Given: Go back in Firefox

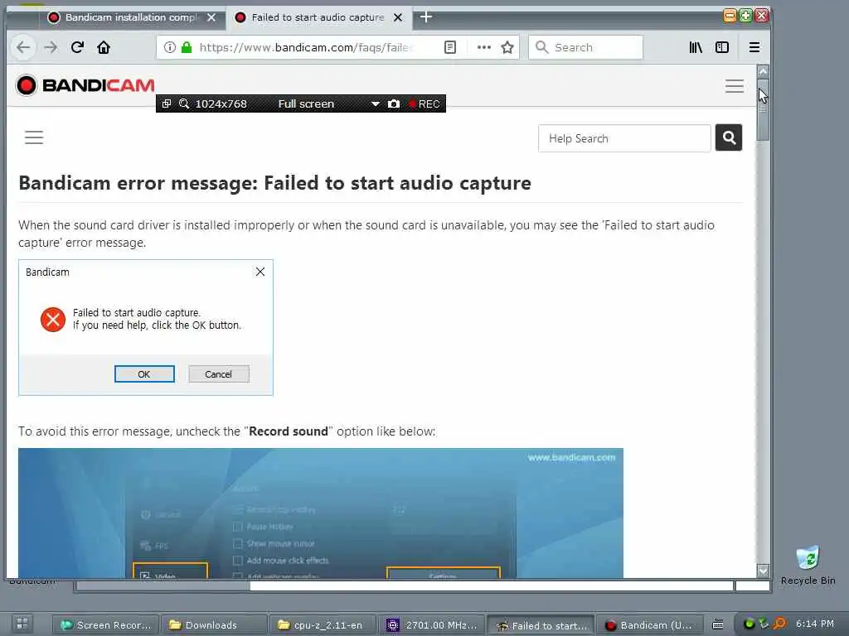Looking at the screenshot, I should click(x=22, y=47).
